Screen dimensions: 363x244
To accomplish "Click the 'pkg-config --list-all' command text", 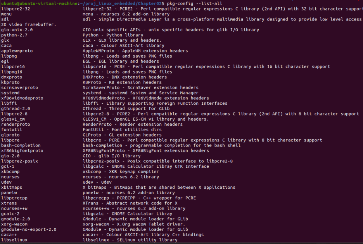I will click(x=194, y=3).
